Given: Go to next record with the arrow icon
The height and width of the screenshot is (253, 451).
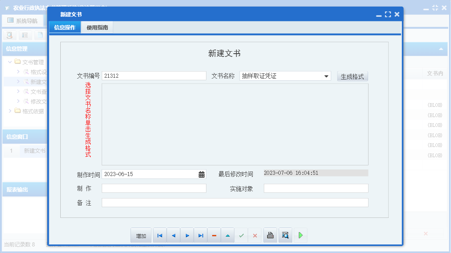Looking at the screenshot, I should coord(187,235).
